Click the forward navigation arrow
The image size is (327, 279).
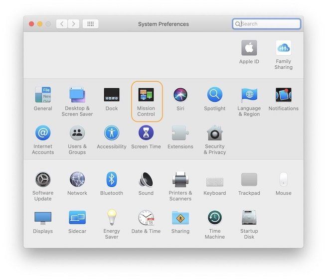click(x=74, y=24)
